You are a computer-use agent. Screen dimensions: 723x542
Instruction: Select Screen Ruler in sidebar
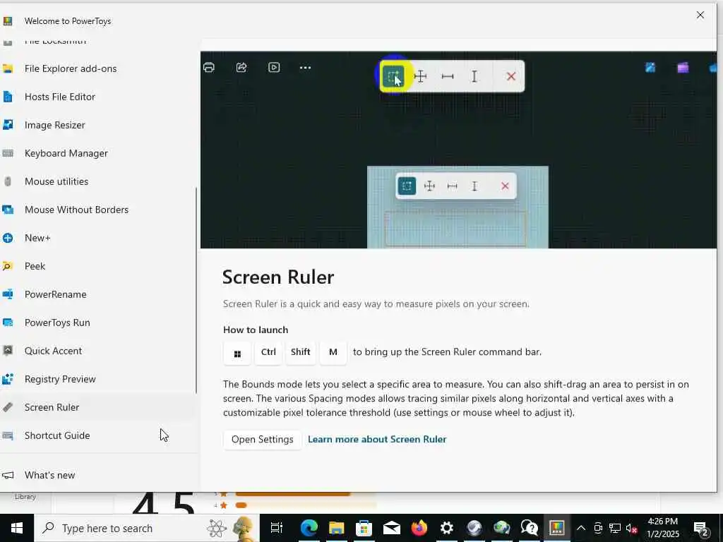point(97,407)
